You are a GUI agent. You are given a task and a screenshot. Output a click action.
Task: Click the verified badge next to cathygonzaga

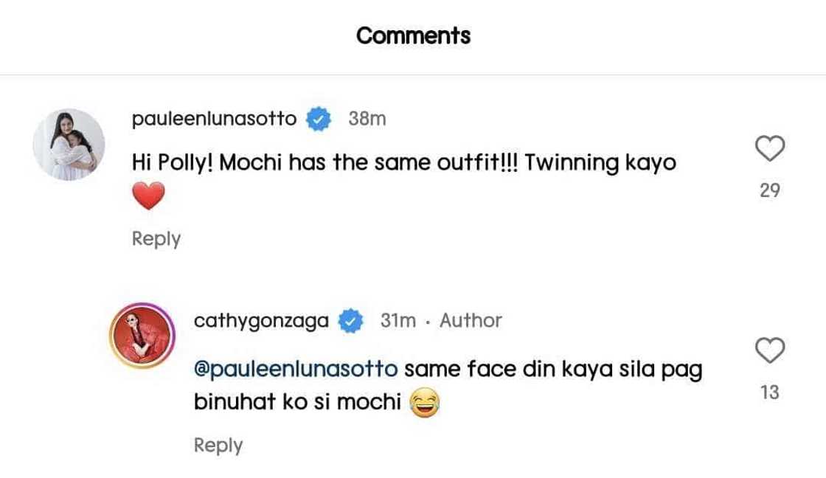350,321
